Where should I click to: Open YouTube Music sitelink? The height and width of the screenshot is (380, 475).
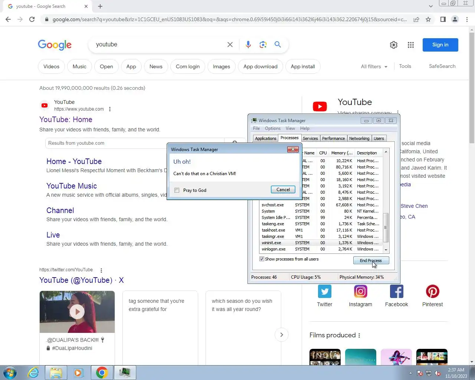pyautogui.click(x=72, y=186)
